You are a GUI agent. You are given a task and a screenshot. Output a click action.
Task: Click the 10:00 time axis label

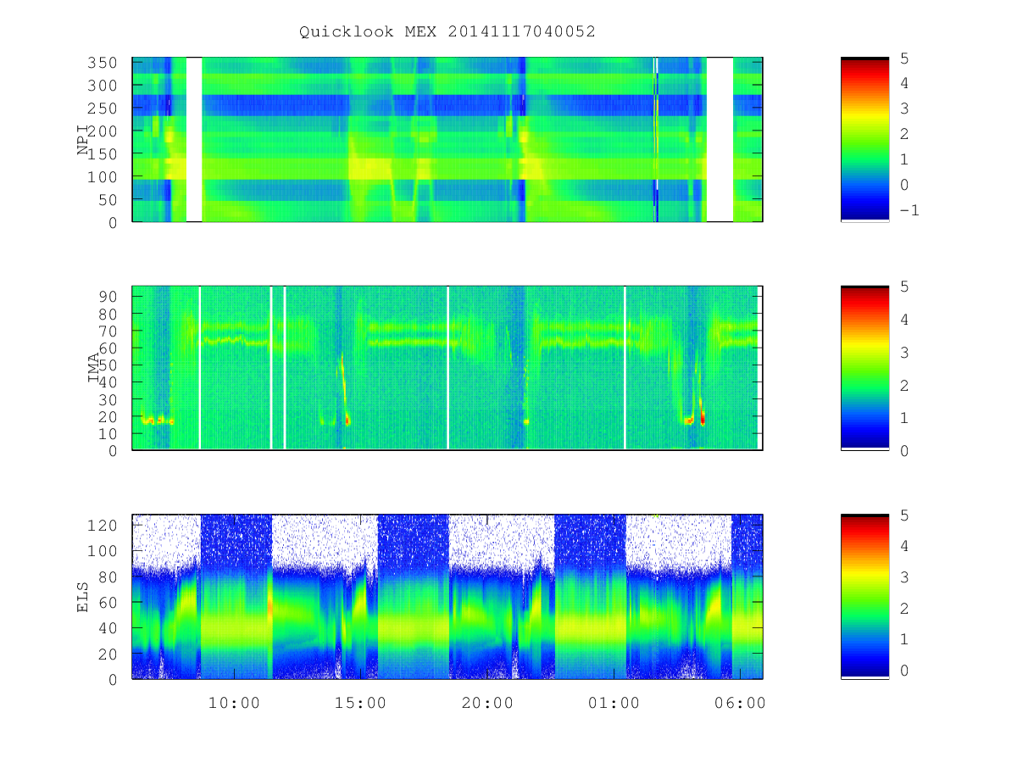click(234, 703)
